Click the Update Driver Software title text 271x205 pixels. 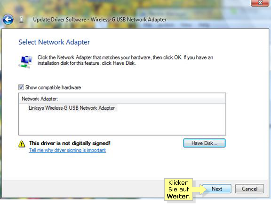point(100,20)
